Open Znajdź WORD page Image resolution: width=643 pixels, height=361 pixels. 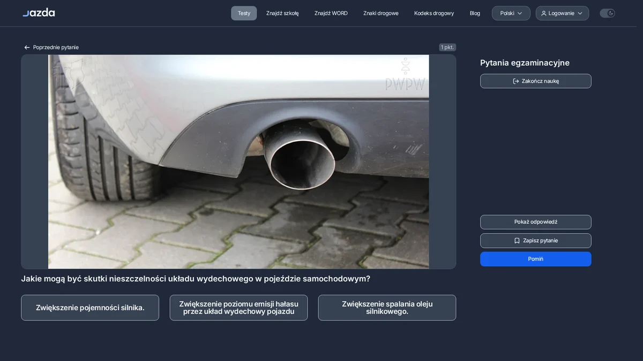coord(331,13)
